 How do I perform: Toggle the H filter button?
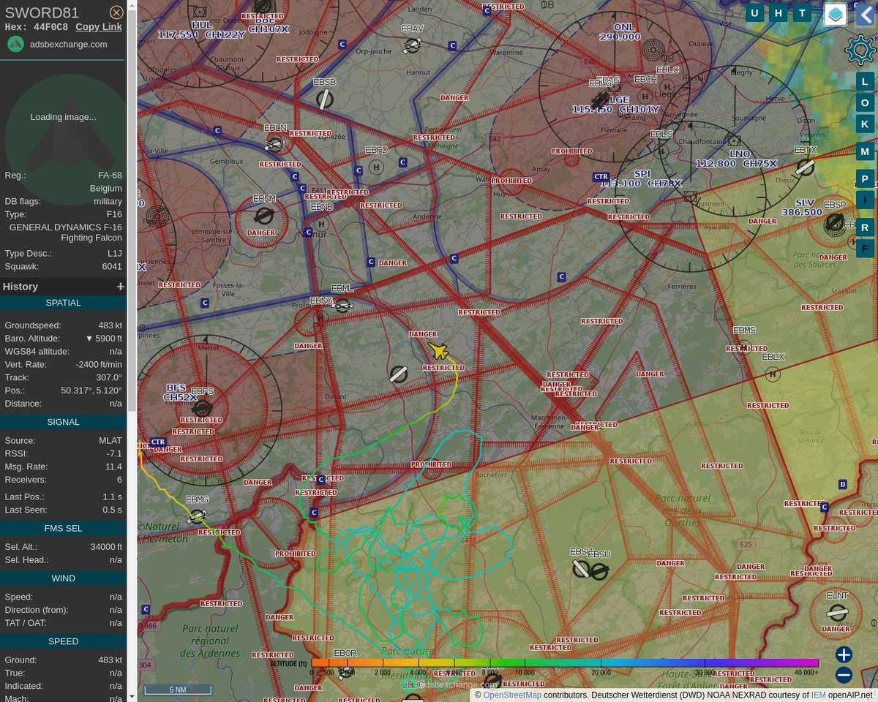tap(778, 12)
